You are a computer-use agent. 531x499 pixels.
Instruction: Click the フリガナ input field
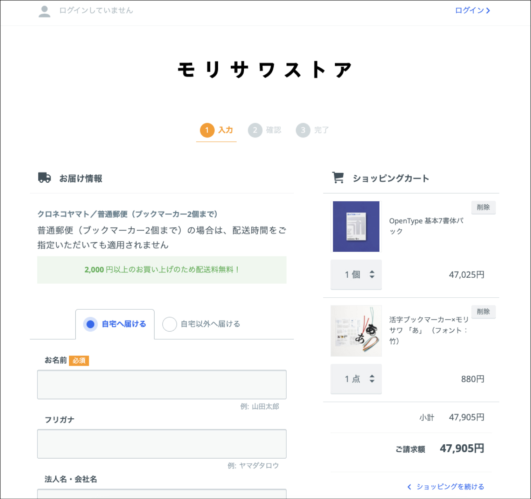pos(162,444)
